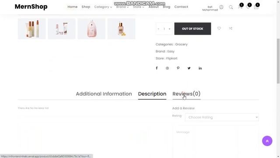This screenshot has width=280, height=158.
Task: Open the Grocery category link
Action: (x=181, y=44)
